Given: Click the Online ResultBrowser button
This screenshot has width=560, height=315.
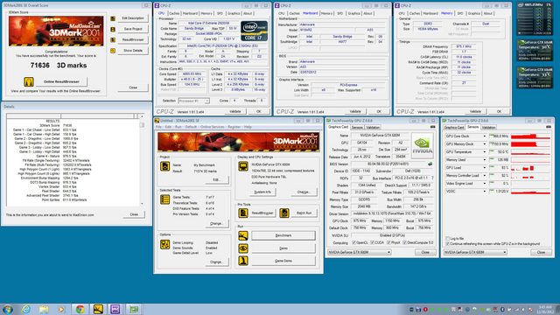Looking at the screenshot, I should point(61,81).
